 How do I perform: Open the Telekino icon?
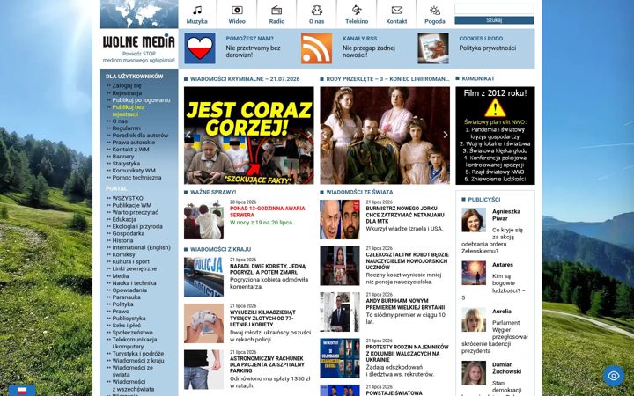(357, 10)
